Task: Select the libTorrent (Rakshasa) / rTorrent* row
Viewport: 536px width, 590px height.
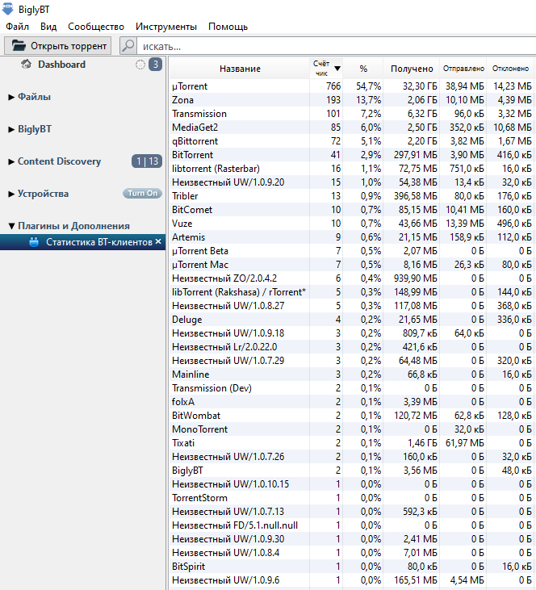Action: click(x=352, y=292)
